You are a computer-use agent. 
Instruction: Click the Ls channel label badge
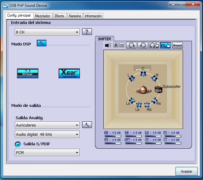(106, 140)
